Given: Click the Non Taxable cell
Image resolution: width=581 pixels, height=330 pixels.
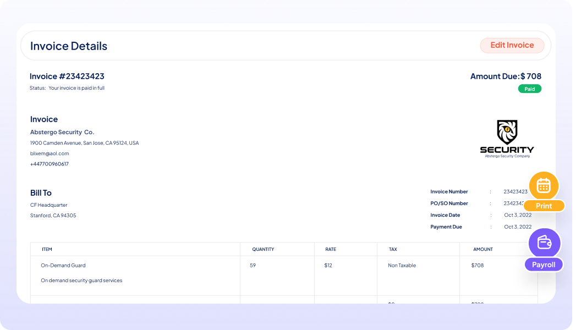Looking at the screenshot, I should pos(402,266).
